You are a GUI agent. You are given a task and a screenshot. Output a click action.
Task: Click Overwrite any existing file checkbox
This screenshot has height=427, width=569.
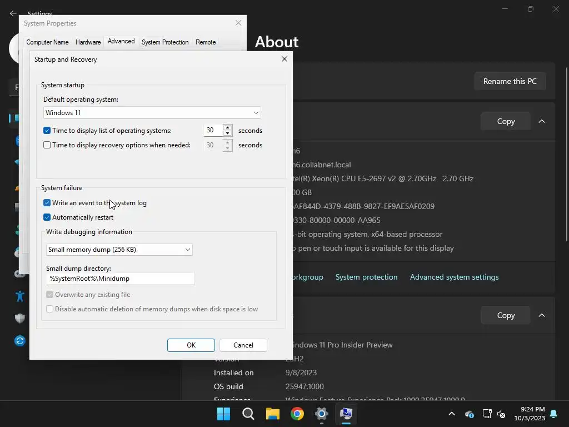point(49,295)
